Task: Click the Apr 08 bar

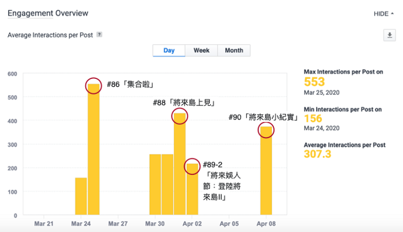Action: (x=265, y=173)
